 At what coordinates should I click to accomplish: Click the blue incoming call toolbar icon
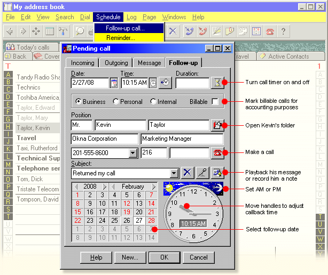pos(190,31)
